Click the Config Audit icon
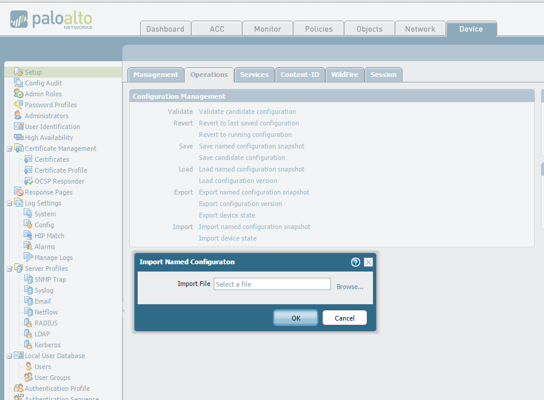 coord(18,83)
